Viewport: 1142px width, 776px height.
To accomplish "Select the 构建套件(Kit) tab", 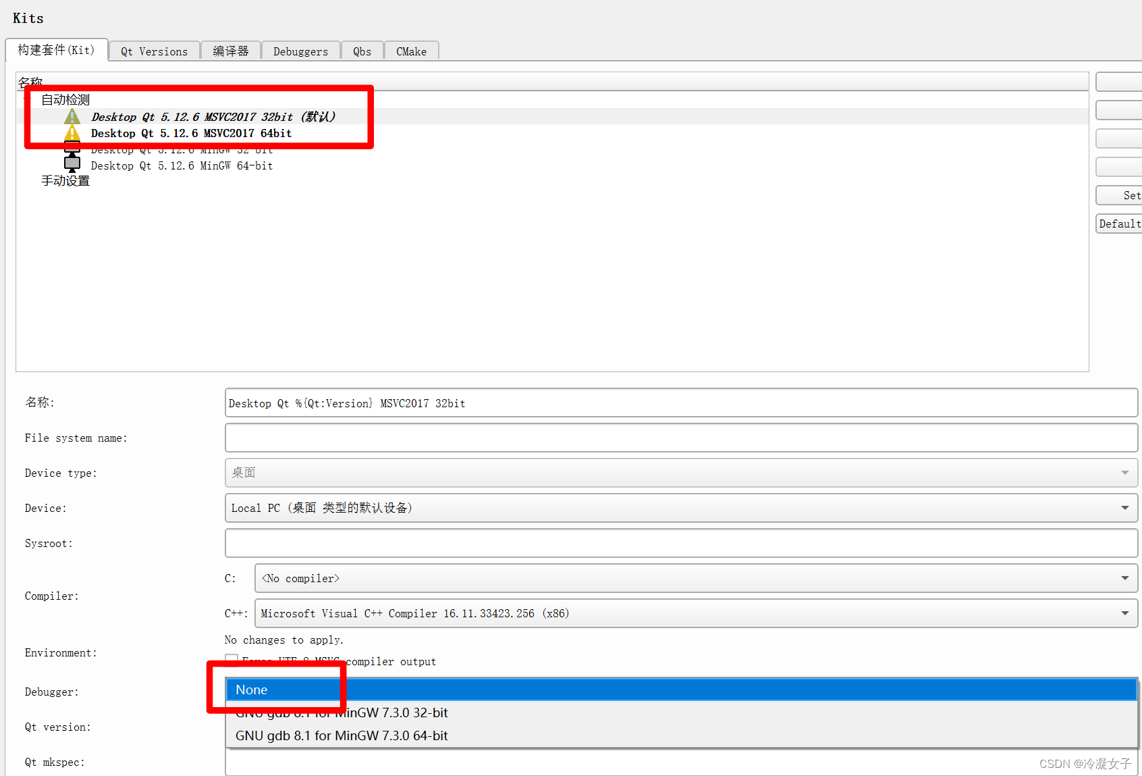I will click(56, 50).
